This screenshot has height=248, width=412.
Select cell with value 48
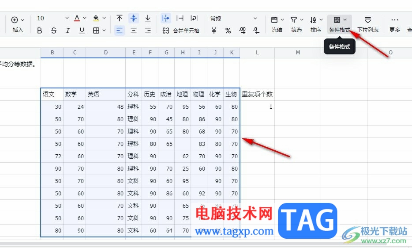click(x=105, y=107)
